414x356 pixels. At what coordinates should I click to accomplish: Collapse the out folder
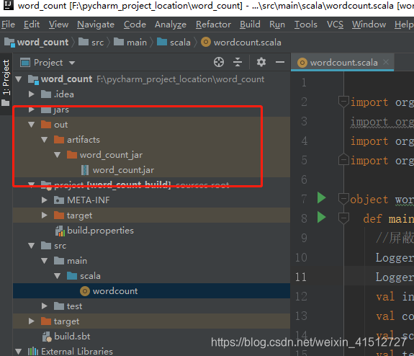point(32,125)
